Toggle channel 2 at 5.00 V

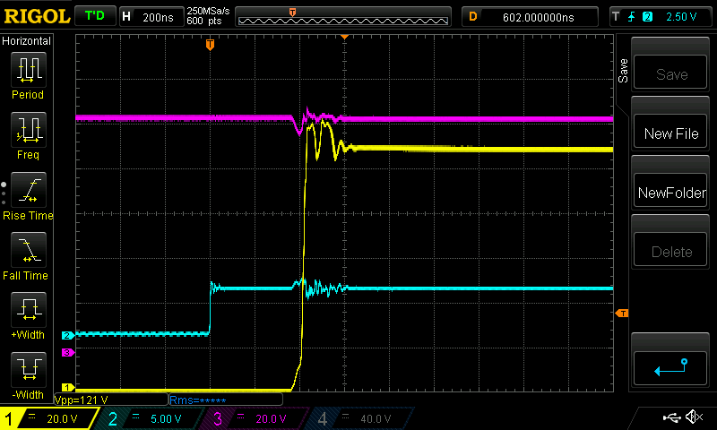pos(148,418)
